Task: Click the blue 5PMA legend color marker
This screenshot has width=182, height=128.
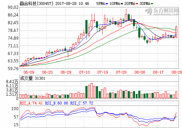Action: click(x=107, y=4)
